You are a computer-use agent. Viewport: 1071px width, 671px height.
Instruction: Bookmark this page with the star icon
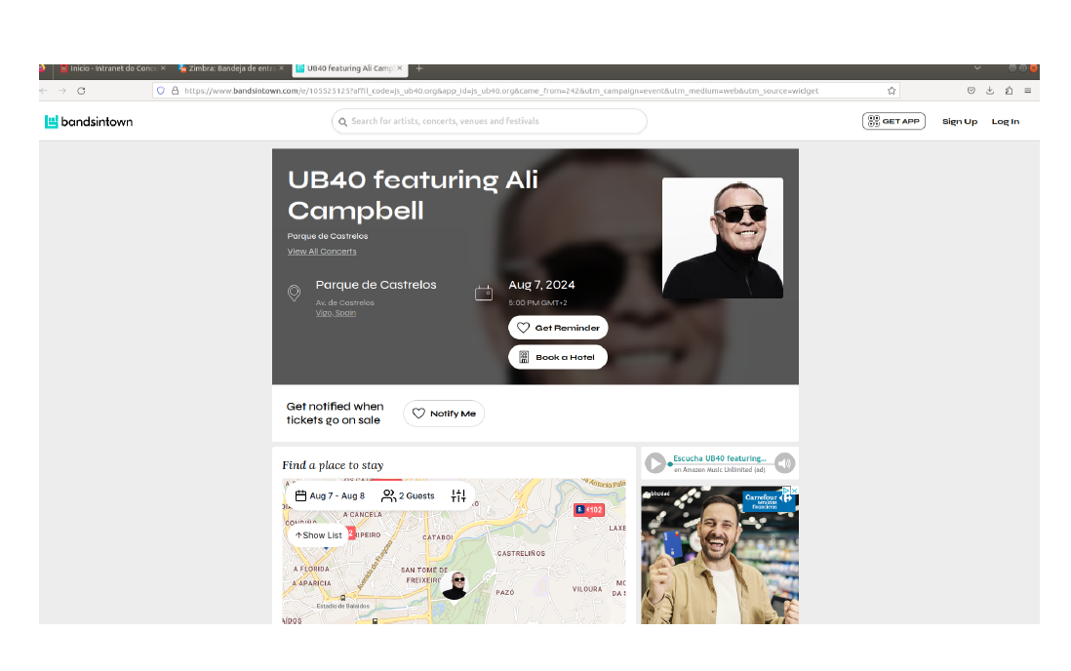tap(892, 91)
